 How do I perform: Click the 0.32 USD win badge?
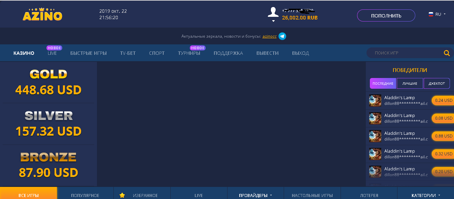coord(443,154)
